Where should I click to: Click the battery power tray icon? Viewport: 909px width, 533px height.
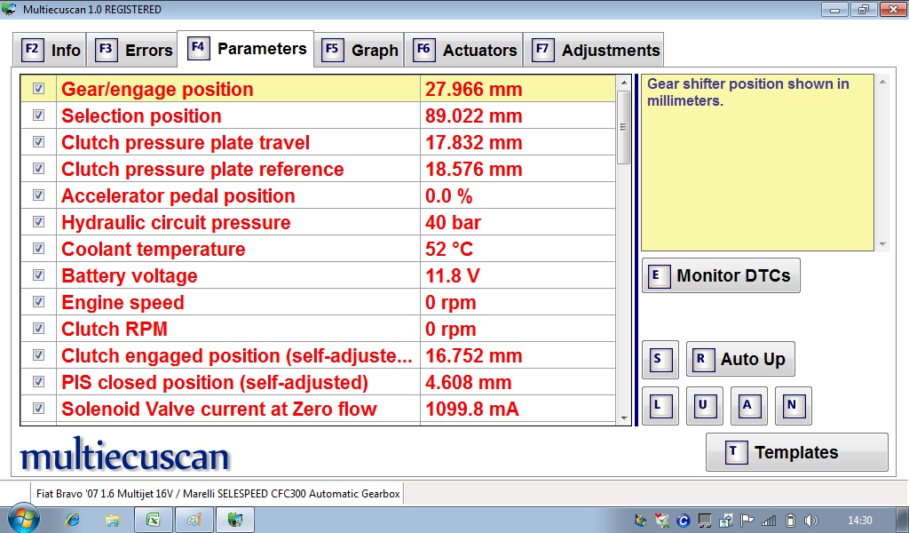click(790, 521)
